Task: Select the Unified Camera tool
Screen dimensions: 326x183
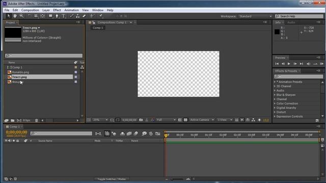Action: (36, 16)
